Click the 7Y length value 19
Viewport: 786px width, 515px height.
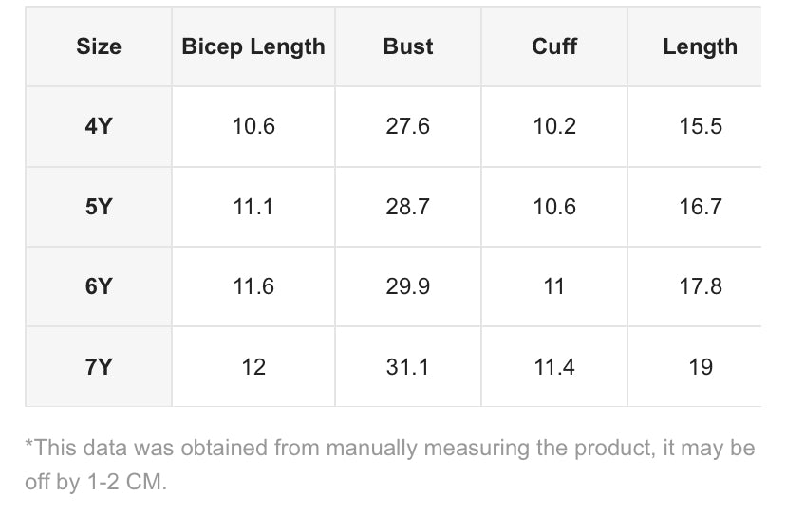tap(701, 366)
